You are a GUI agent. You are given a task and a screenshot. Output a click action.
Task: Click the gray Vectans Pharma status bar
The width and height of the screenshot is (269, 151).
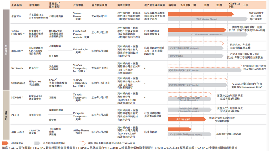coord(208,19)
